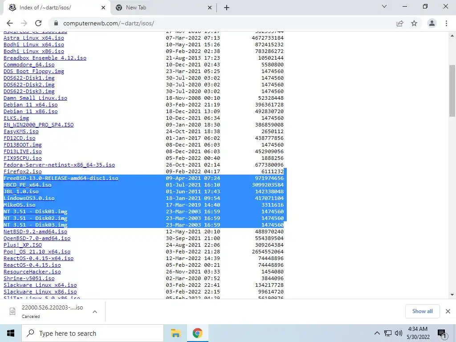Image resolution: width=456 pixels, height=342 pixels.
Task: Open NT 3.51 - Disk02.img link
Action: 35,218
